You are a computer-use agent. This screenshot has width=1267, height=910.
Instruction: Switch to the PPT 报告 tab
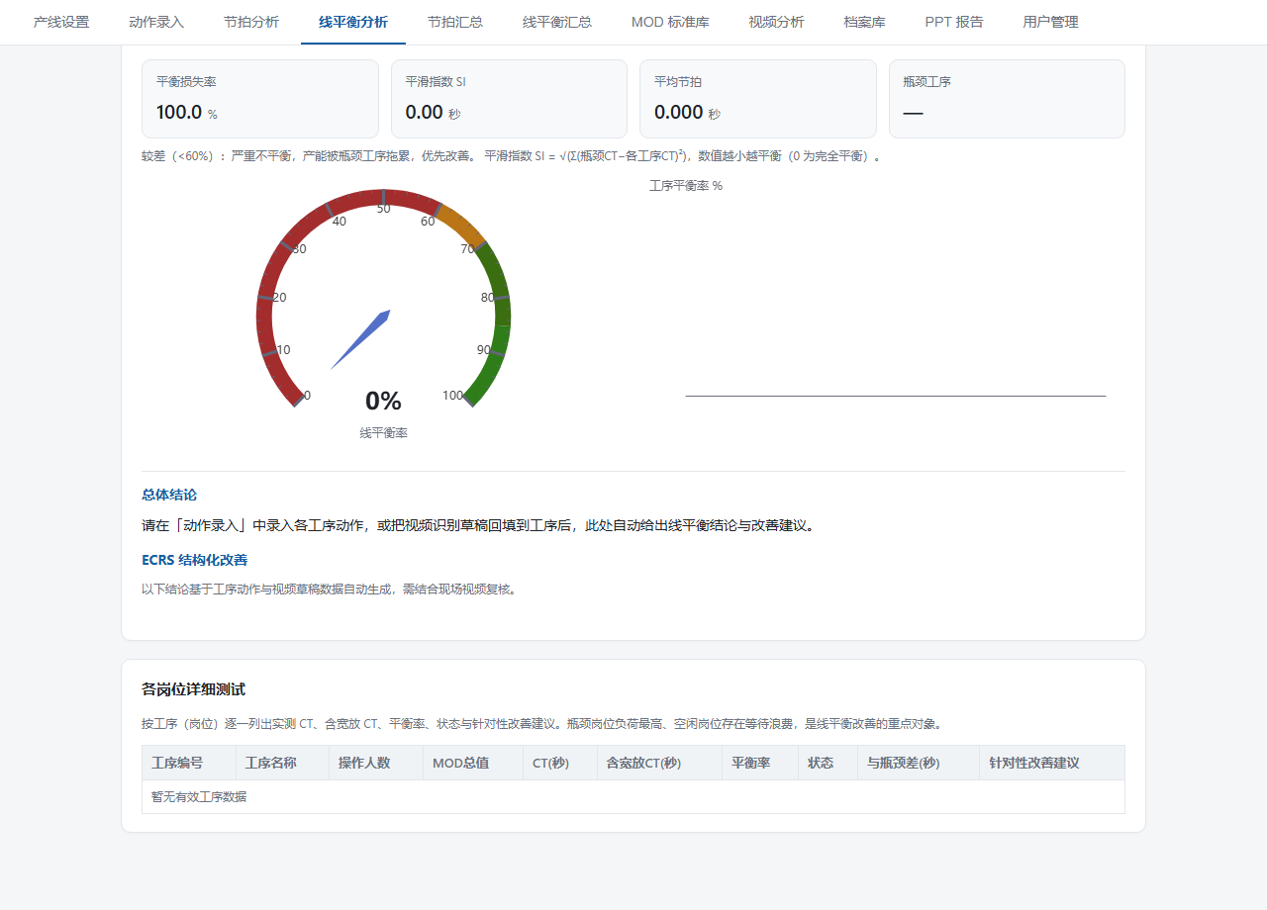point(954,22)
